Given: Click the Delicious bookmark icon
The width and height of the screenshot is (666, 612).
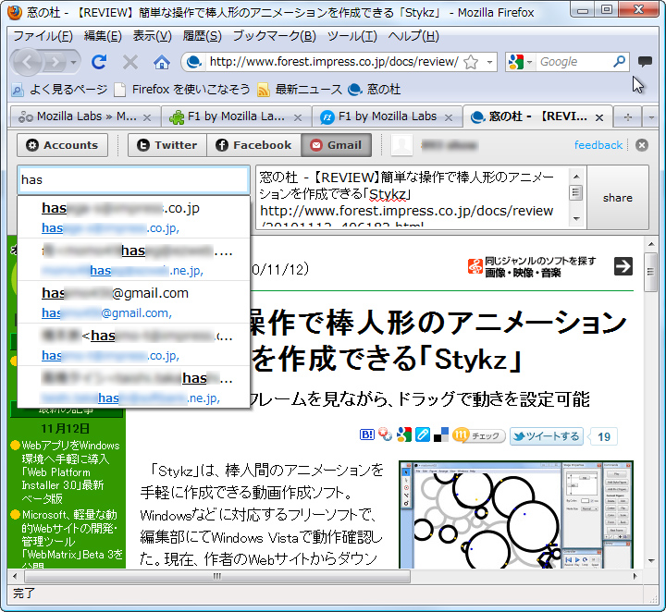Looking at the screenshot, I should 441,435.
